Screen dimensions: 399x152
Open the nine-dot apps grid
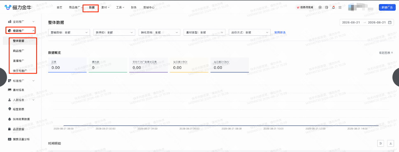coord(340,8)
